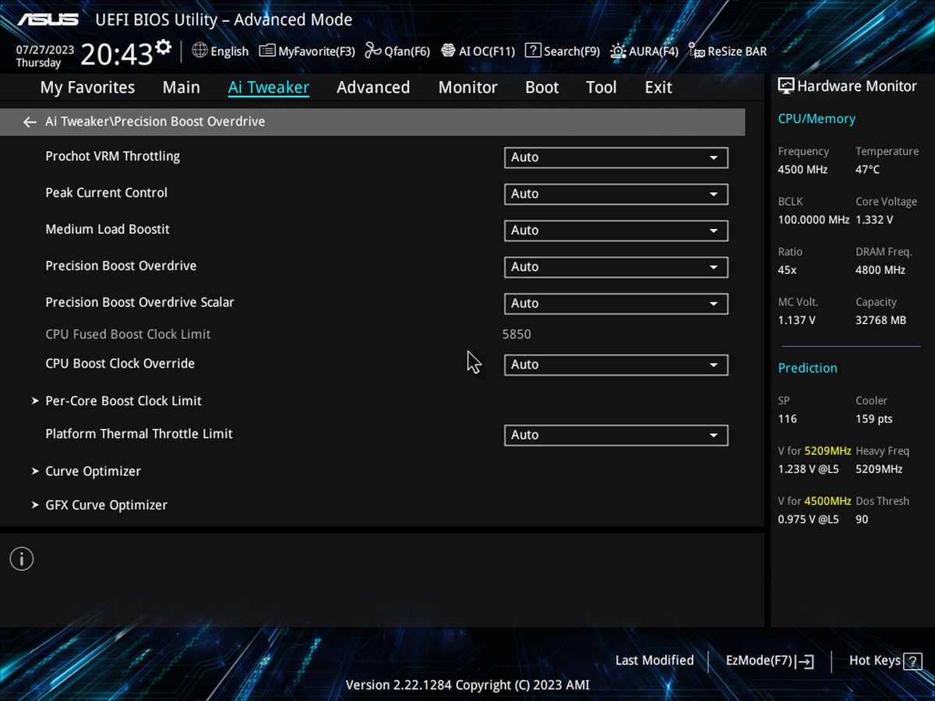Click the Search question mark icon

coord(533,51)
